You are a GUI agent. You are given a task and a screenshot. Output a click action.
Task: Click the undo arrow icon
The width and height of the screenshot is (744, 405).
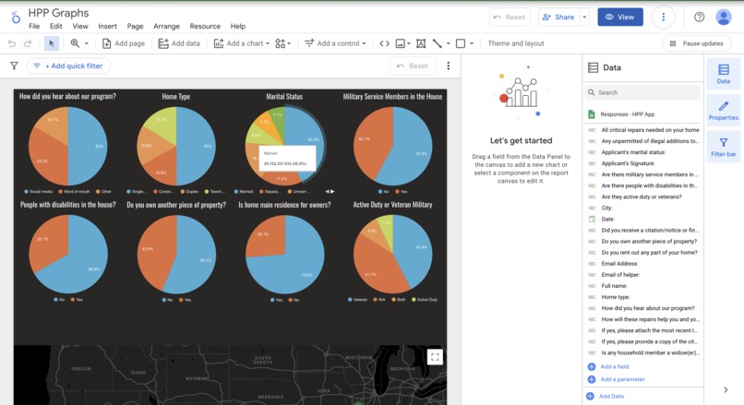point(12,43)
